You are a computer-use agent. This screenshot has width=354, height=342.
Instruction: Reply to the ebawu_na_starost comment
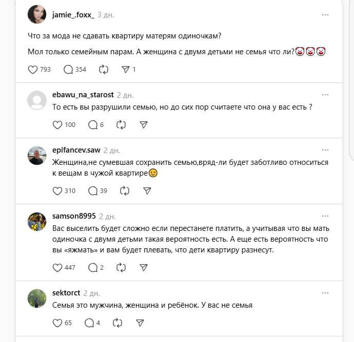pos(93,124)
